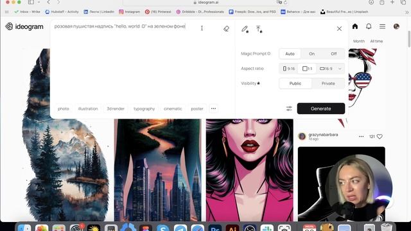Image resolution: width=411 pixels, height=231 pixels.
Task: Turn Magic Prompt On
Action: (x=311, y=54)
